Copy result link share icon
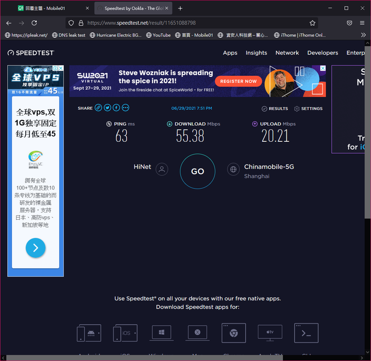The image size is (371, 361). (x=98, y=108)
